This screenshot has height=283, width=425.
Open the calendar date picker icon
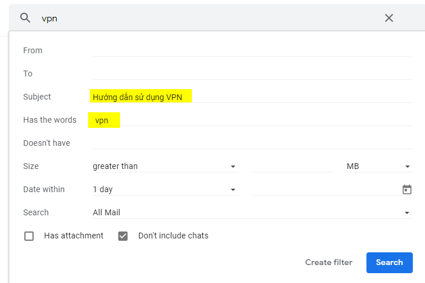pyautogui.click(x=407, y=189)
